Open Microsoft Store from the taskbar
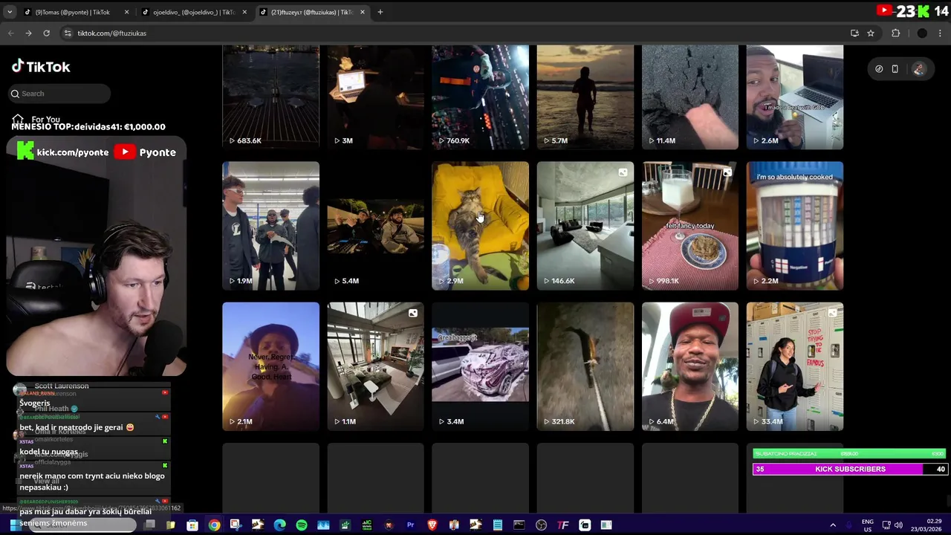The width and height of the screenshot is (951, 535). pos(192,525)
